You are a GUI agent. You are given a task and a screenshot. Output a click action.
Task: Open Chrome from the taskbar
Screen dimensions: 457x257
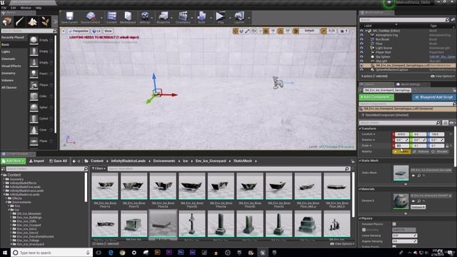122,253
